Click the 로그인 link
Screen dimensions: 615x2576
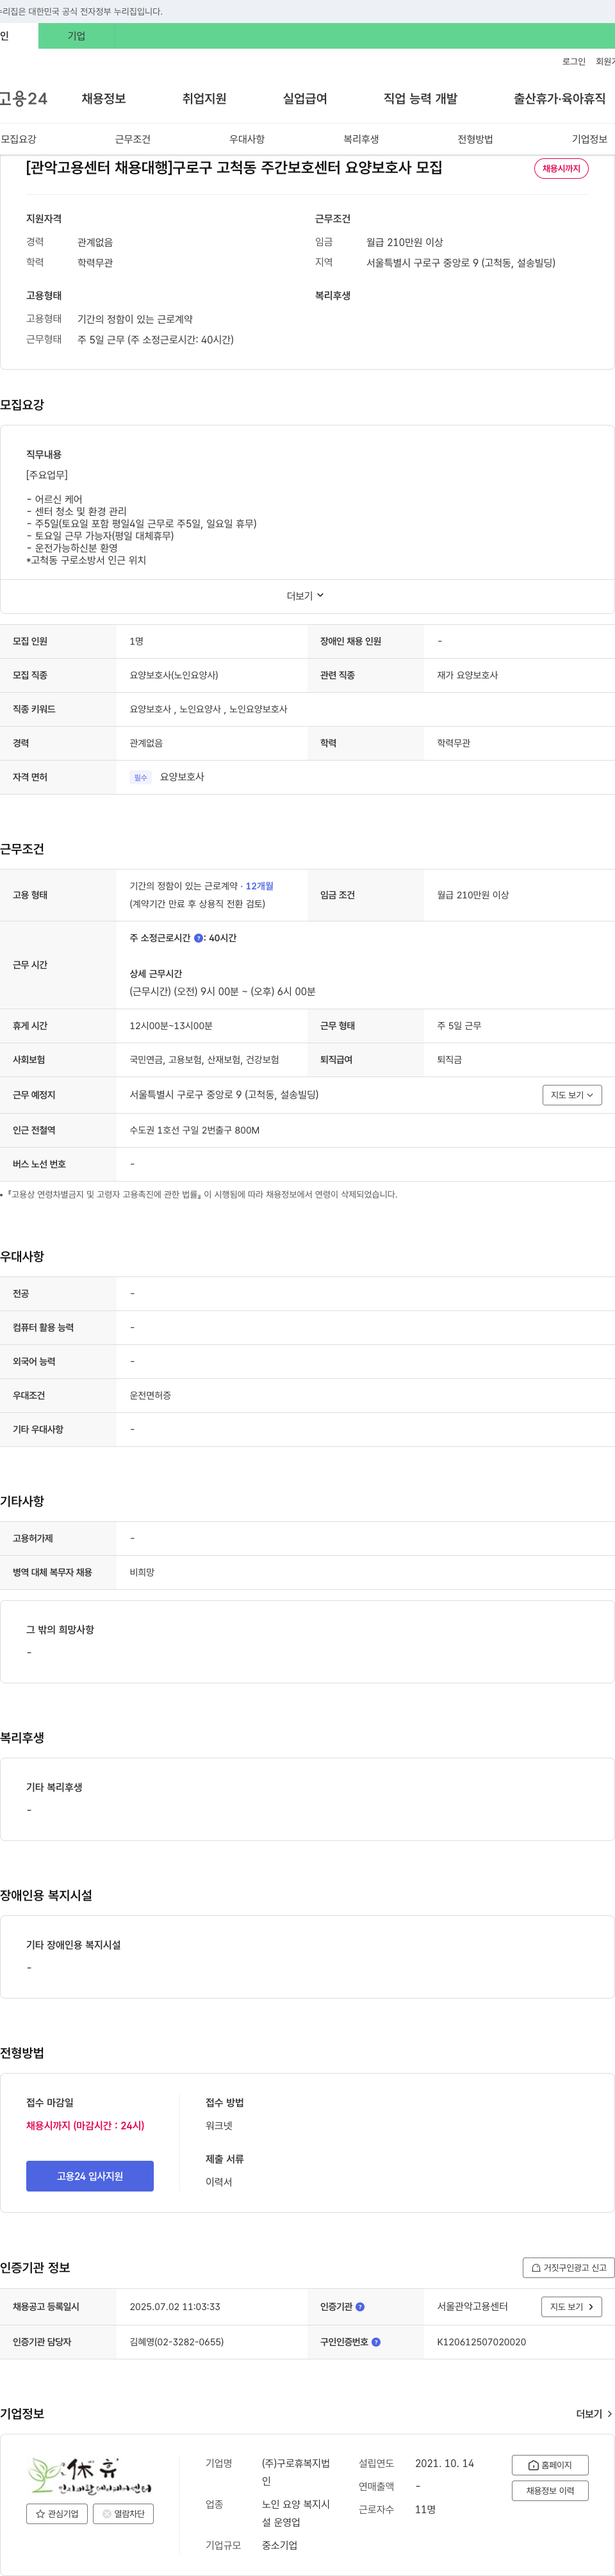tap(573, 61)
